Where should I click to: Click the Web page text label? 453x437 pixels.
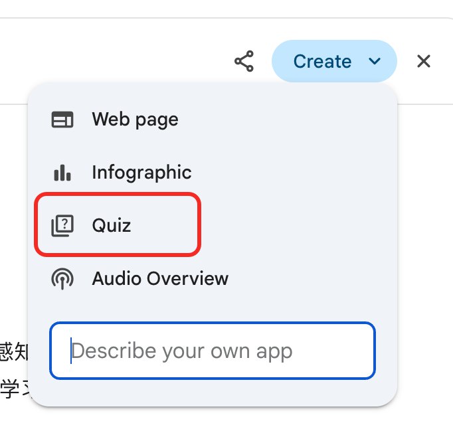tap(135, 120)
